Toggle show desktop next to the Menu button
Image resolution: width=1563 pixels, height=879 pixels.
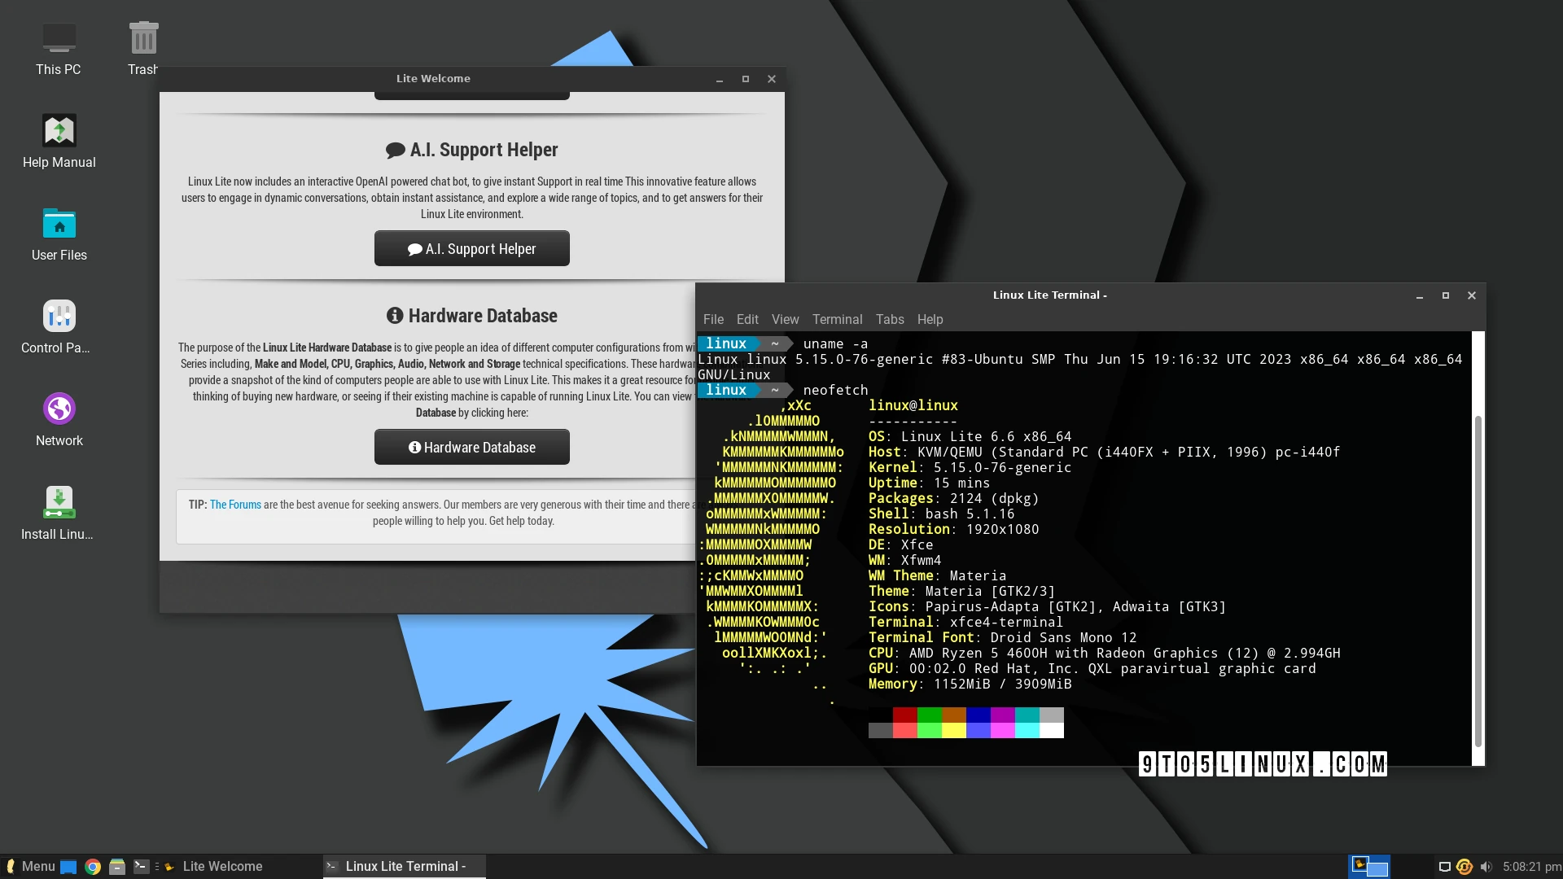[68, 866]
